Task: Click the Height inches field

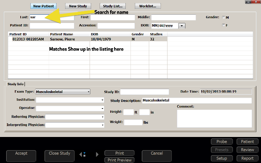Action: pos(145,112)
